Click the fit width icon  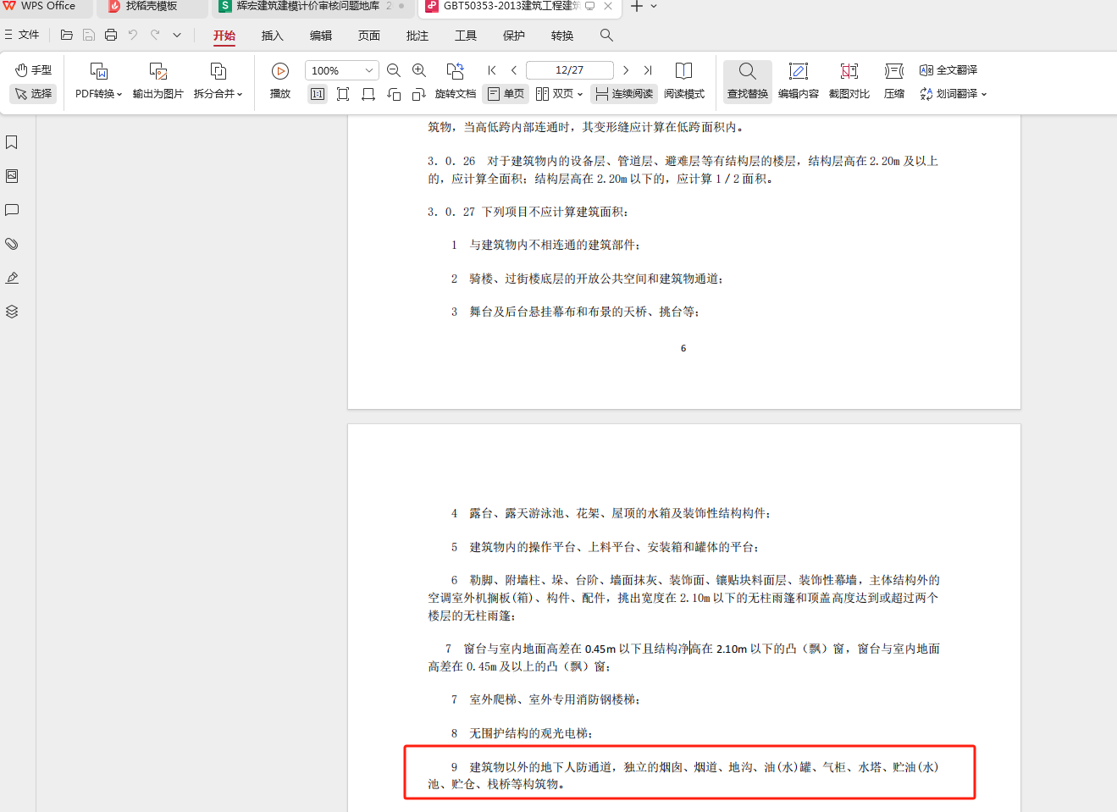point(368,94)
